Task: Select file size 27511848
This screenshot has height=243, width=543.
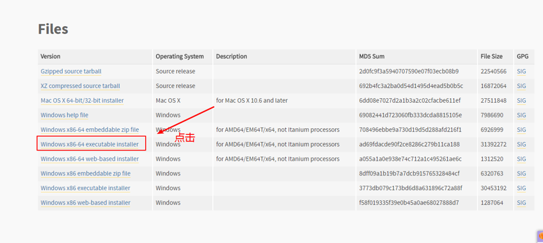Action: point(494,100)
